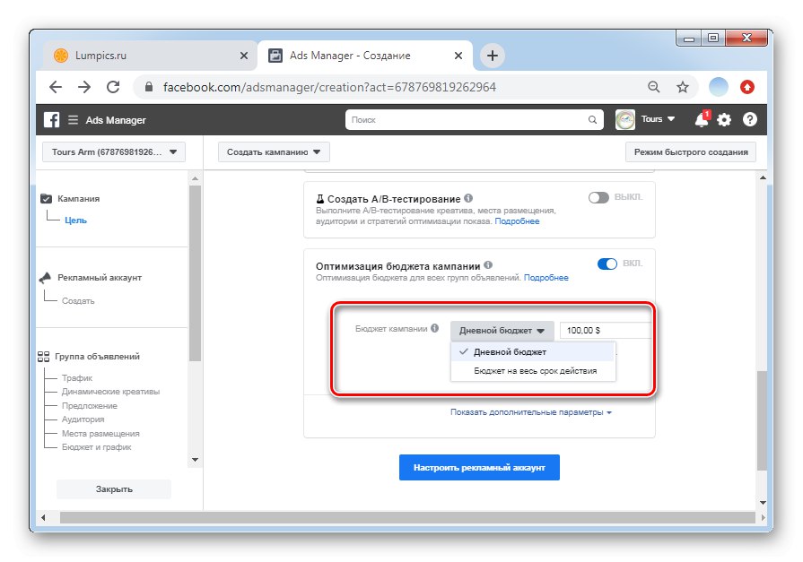The image size is (803, 562).
Task: Click the search magnifier in Поиск field
Action: (x=592, y=120)
